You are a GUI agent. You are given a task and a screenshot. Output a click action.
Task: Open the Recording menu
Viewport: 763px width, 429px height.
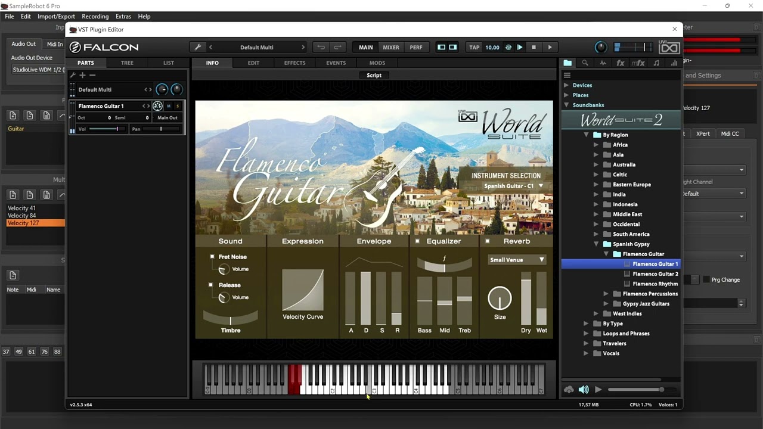pyautogui.click(x=95, y=16)
